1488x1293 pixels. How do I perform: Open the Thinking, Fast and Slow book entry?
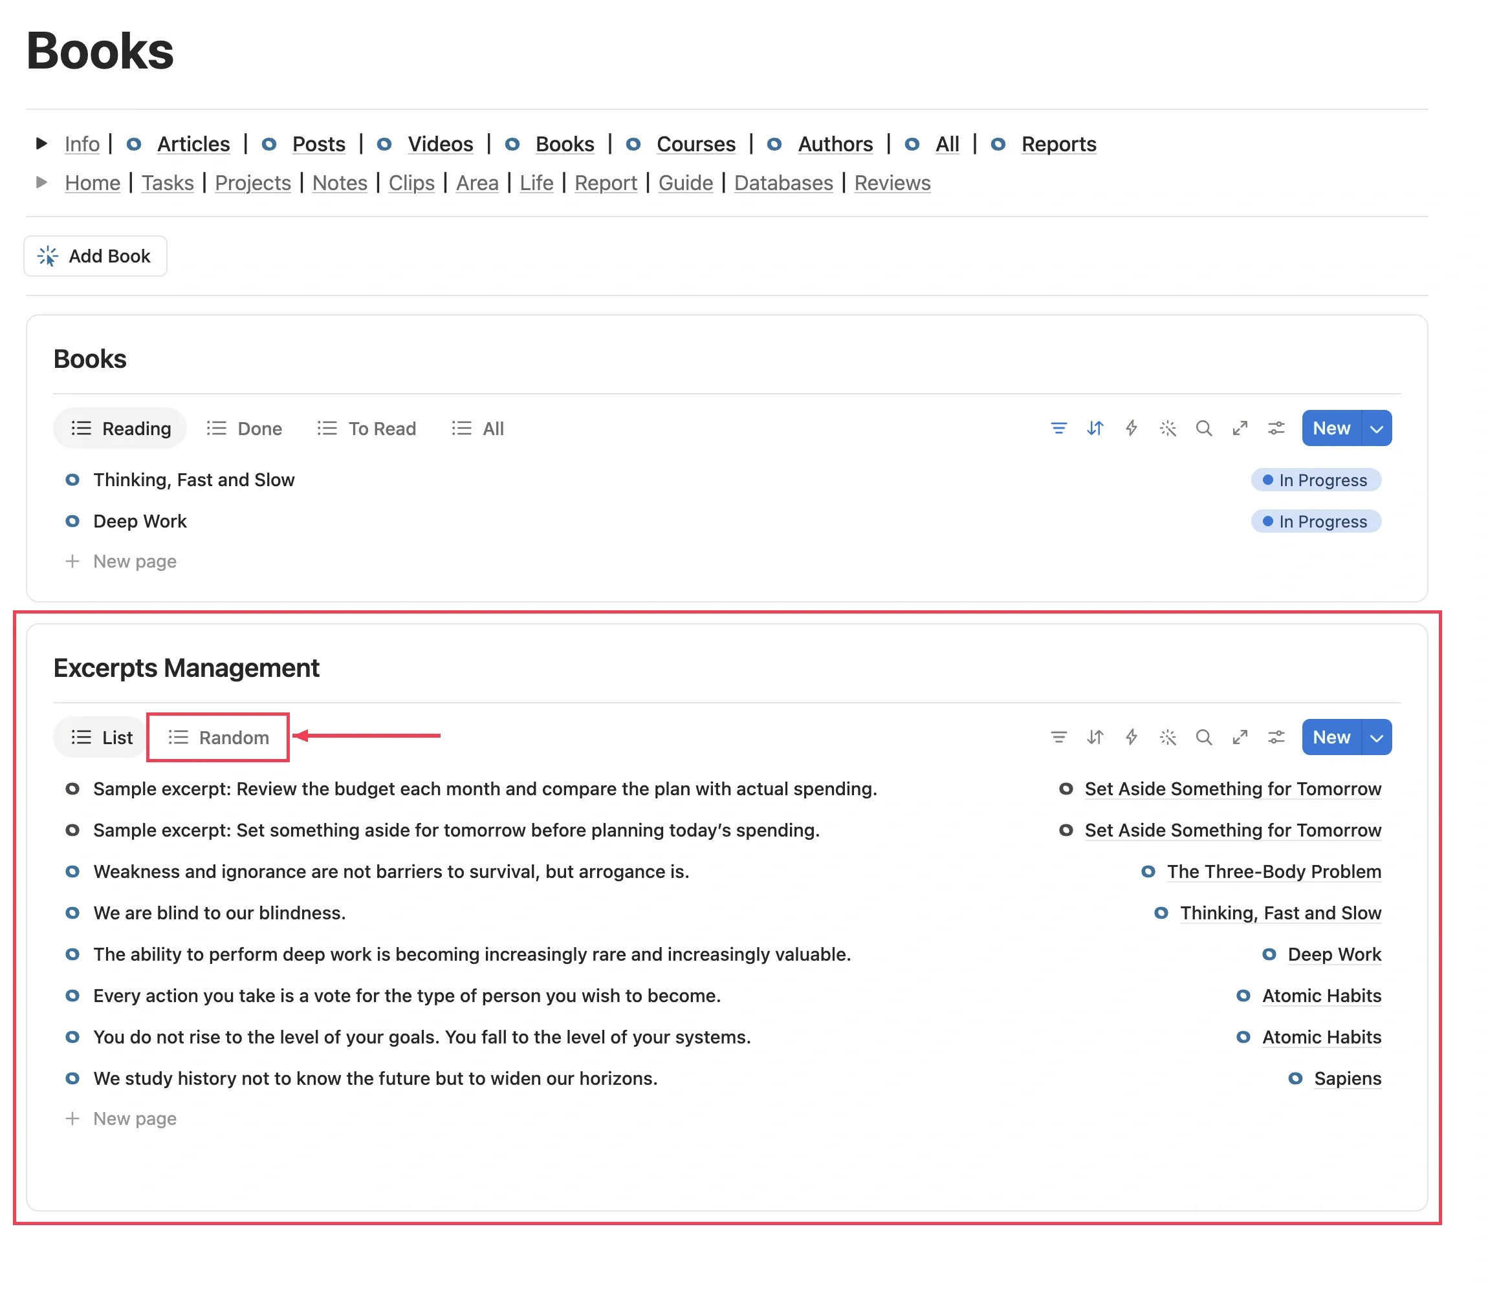coord(193,480)
